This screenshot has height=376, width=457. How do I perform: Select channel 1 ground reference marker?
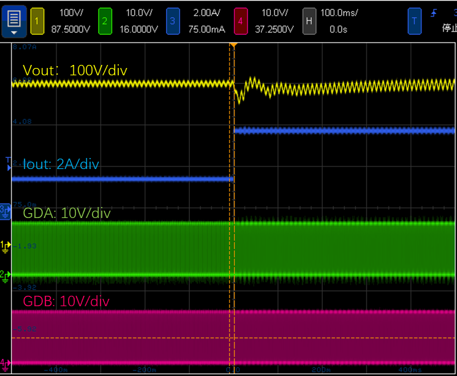[5, 246]
